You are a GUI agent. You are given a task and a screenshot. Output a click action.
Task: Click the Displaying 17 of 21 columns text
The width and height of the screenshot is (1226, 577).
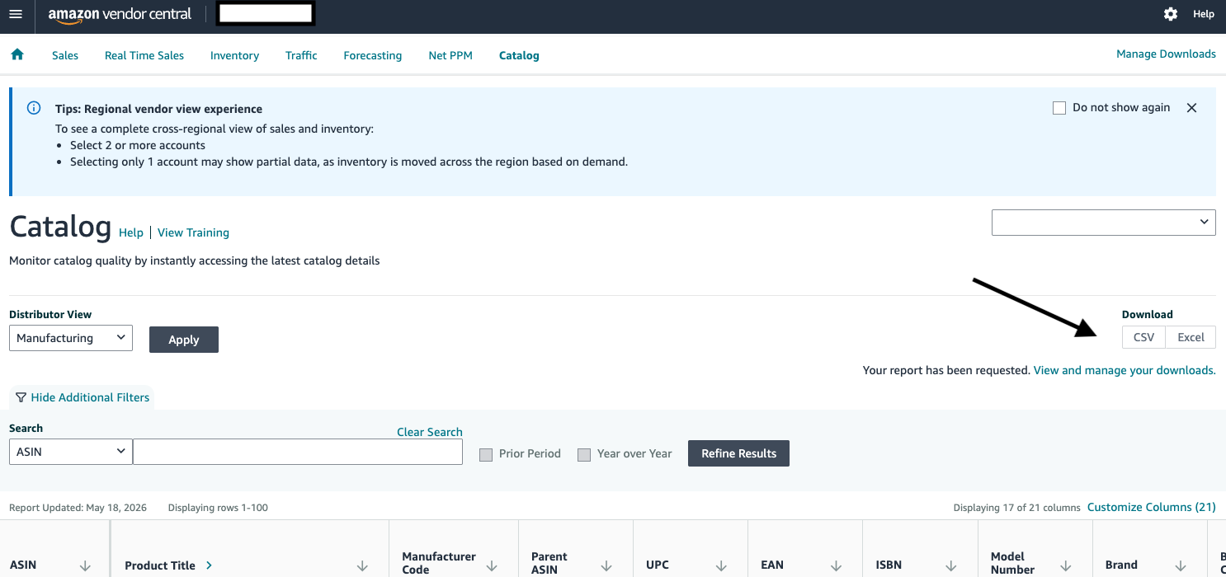(1016, 508)
